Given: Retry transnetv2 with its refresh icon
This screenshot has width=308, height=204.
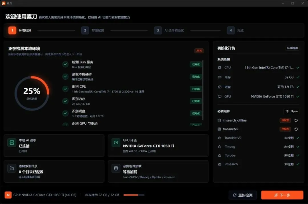Looking at the screenshot, I should pos(296,129).
